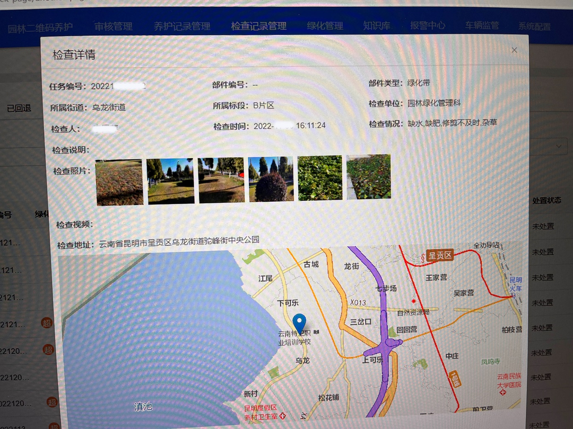This screenshot has width=573, height=429.
Task: Open 系统配置 settings menu
Action: point(534,26)
